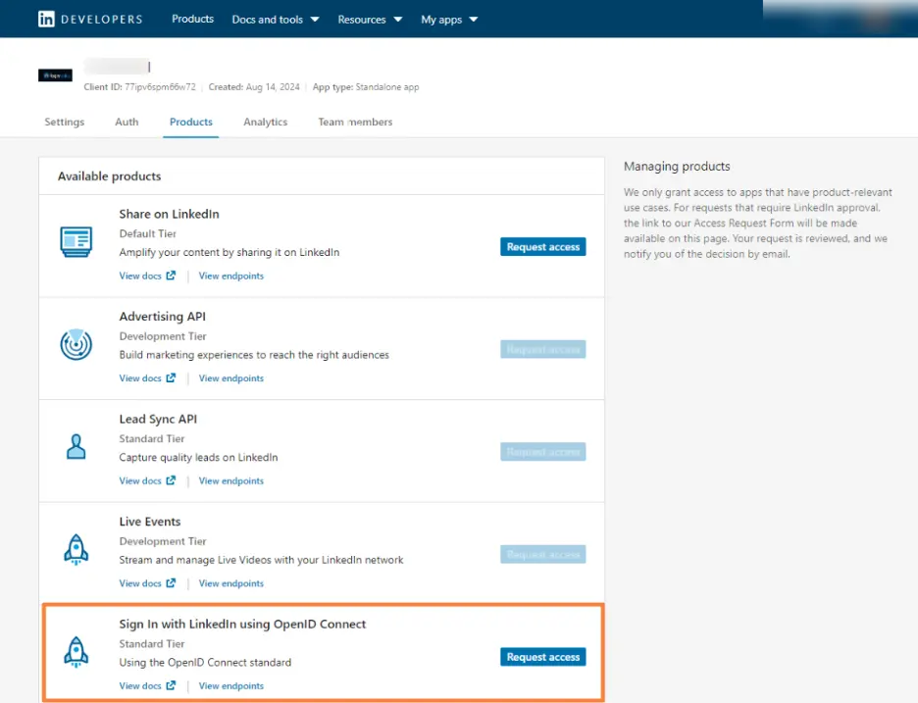View endpoints for Lead Sync API
Viewport: 918px width, 703px height.
tap(230, 480)
